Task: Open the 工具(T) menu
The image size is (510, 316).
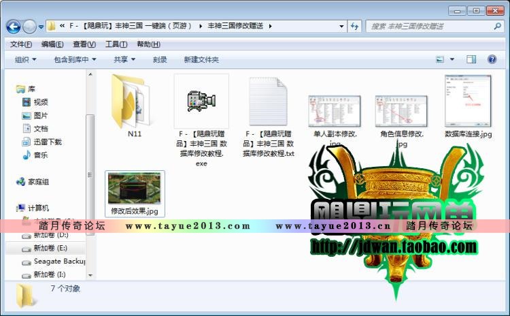Action: pyautogui.click(x=116, y=44)
